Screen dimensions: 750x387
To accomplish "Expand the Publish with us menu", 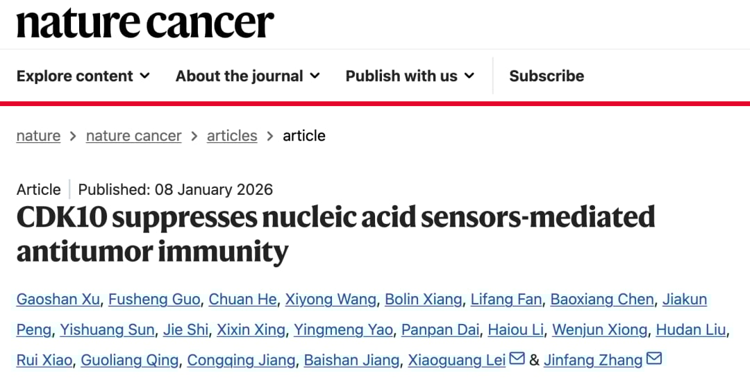I will click(410, 76).
